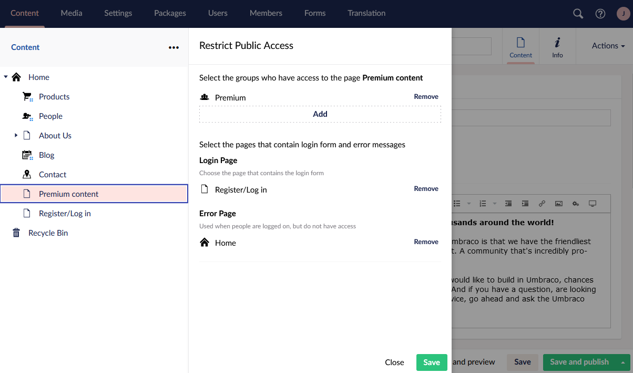
Task: Click the green Save button in dialog
Action: click(x=431, y=362)
